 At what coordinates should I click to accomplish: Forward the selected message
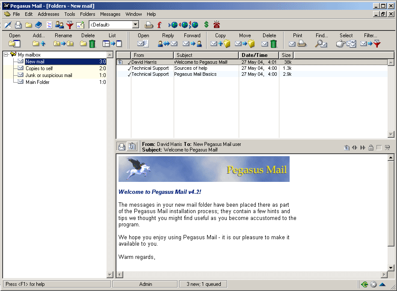[192, 40]
